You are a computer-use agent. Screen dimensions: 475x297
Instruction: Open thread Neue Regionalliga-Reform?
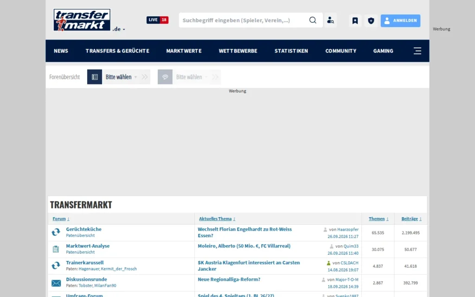(x=229, y=279)
